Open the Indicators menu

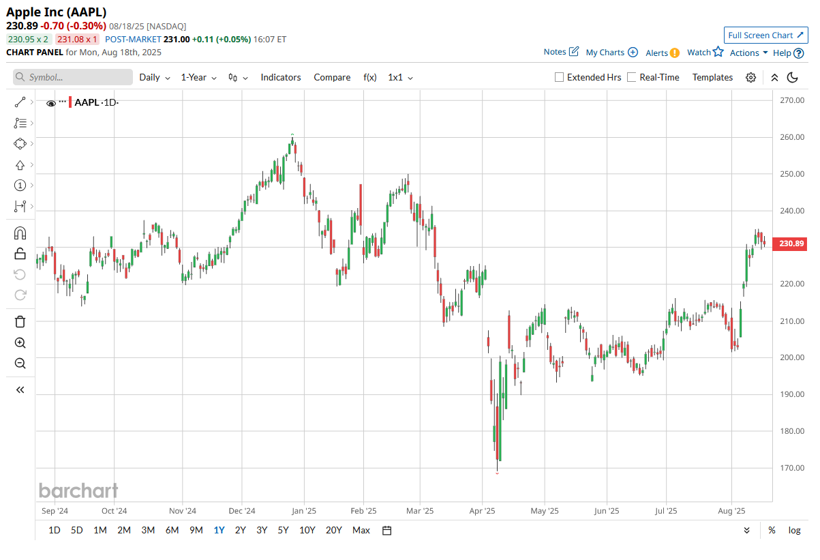tap(281, 78)
